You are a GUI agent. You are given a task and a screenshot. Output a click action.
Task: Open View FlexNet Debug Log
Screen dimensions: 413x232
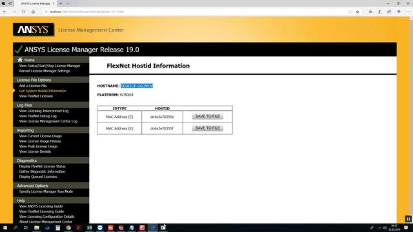(37, 116)
